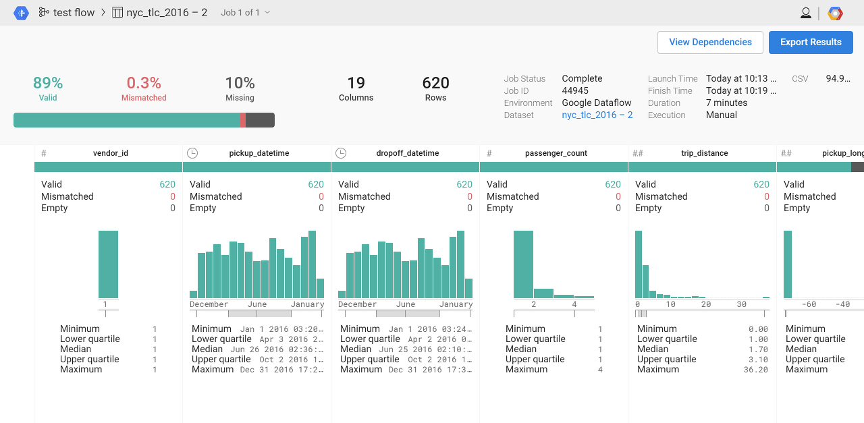The width and height of the screenshot is (864, 423).
Task: Click the flow icon beside test flow
Action: tap(44, 13)
